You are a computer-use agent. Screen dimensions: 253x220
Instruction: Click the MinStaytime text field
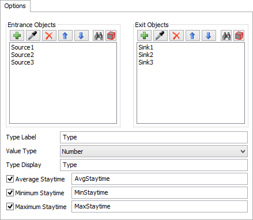coord(160,192)
